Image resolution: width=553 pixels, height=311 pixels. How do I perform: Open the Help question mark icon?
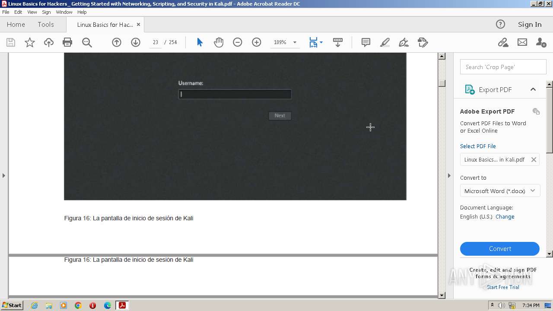point(500,24)
